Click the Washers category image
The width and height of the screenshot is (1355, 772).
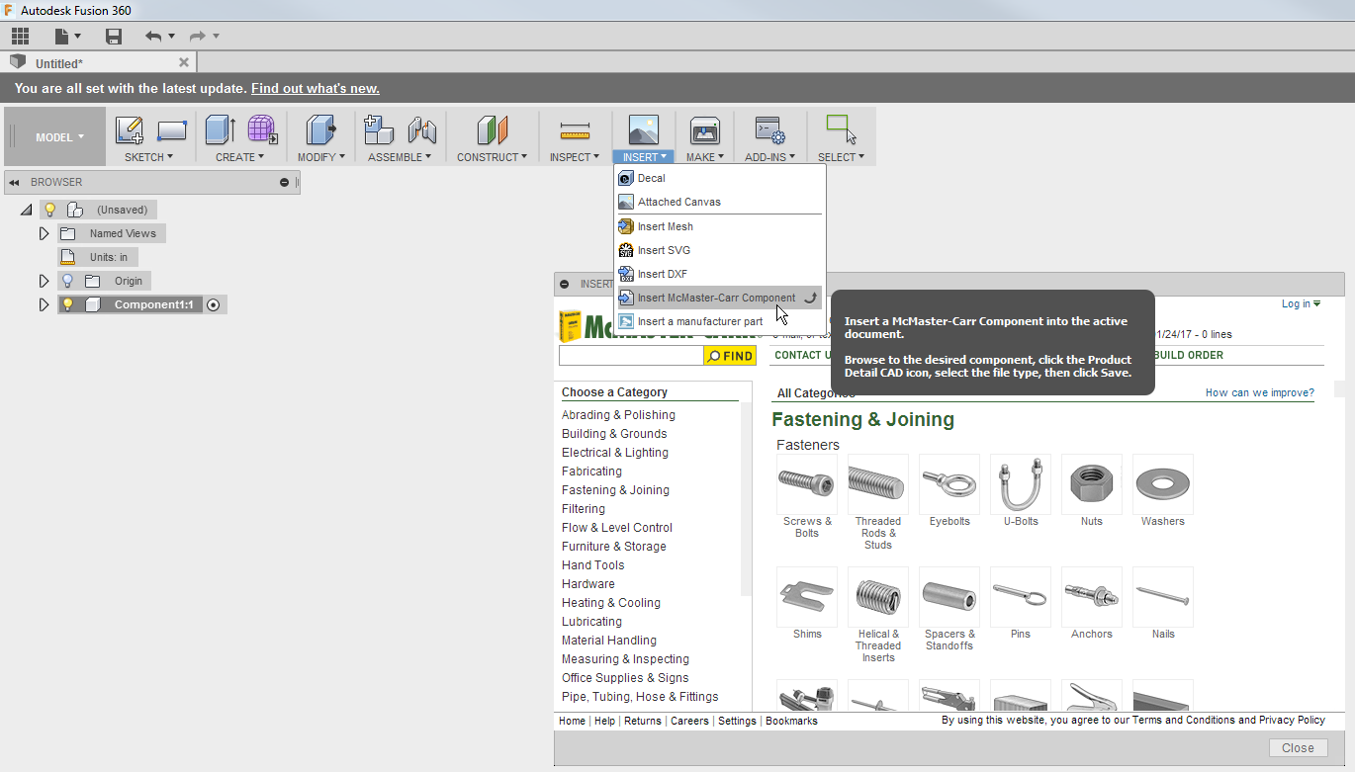pos(1163,484)
